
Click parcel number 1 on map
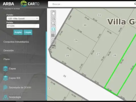point(49,88)
